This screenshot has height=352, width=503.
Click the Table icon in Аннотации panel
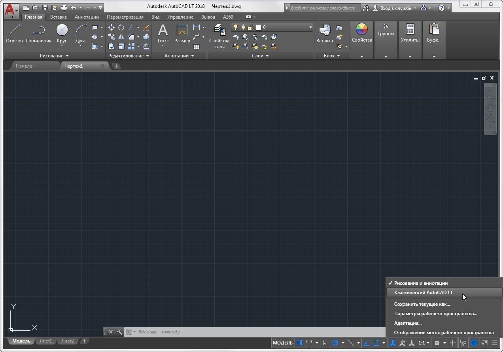tap(197, 46)
